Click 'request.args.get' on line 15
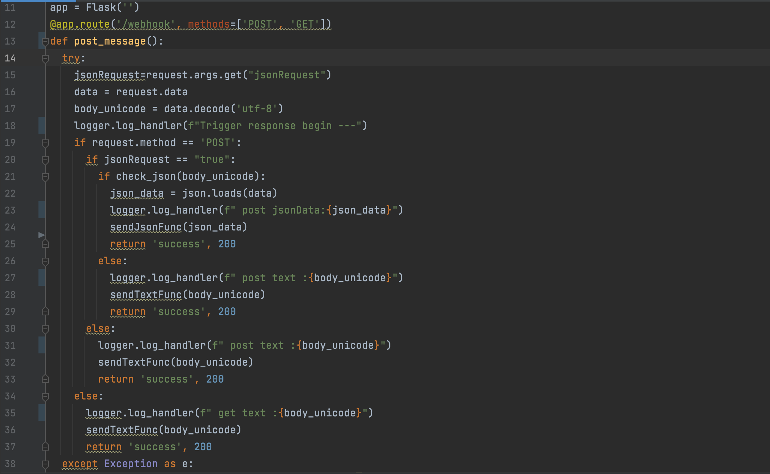Image resolution: width=770 pixels, height=474 pixels. click(x=194, y=75)
